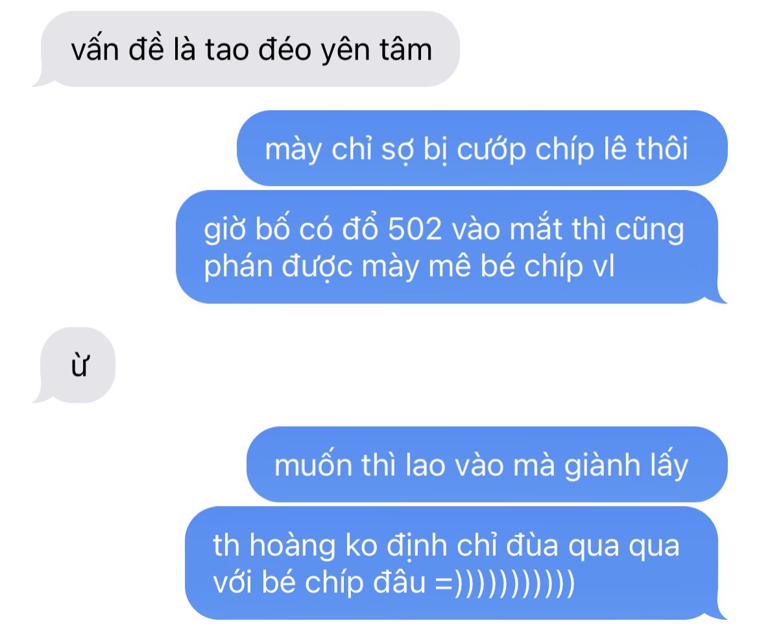Tap the short gray "ừ" reply bubble

click(x=77, y=365)
